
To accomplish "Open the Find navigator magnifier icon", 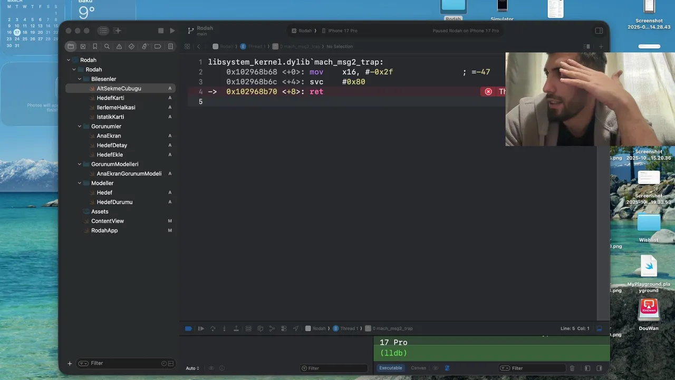I will (107, 46).
